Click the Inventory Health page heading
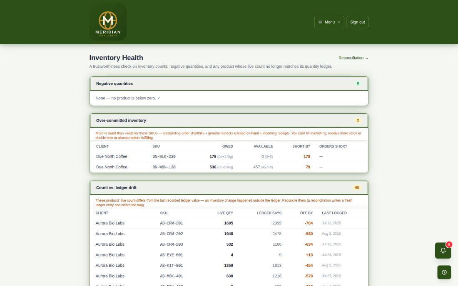Screen dimensions: 458x286 coord(116,58)
